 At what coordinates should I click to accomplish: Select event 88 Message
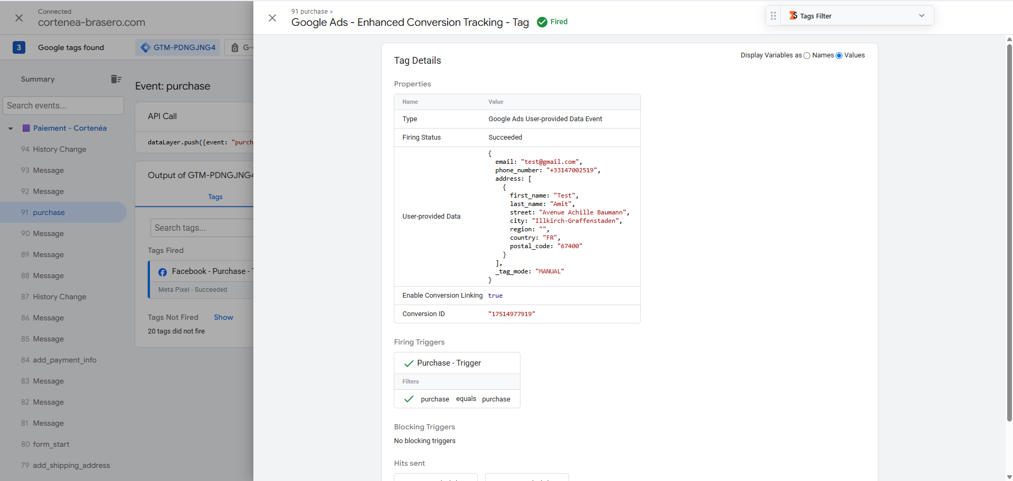click(x=63, y=276)
